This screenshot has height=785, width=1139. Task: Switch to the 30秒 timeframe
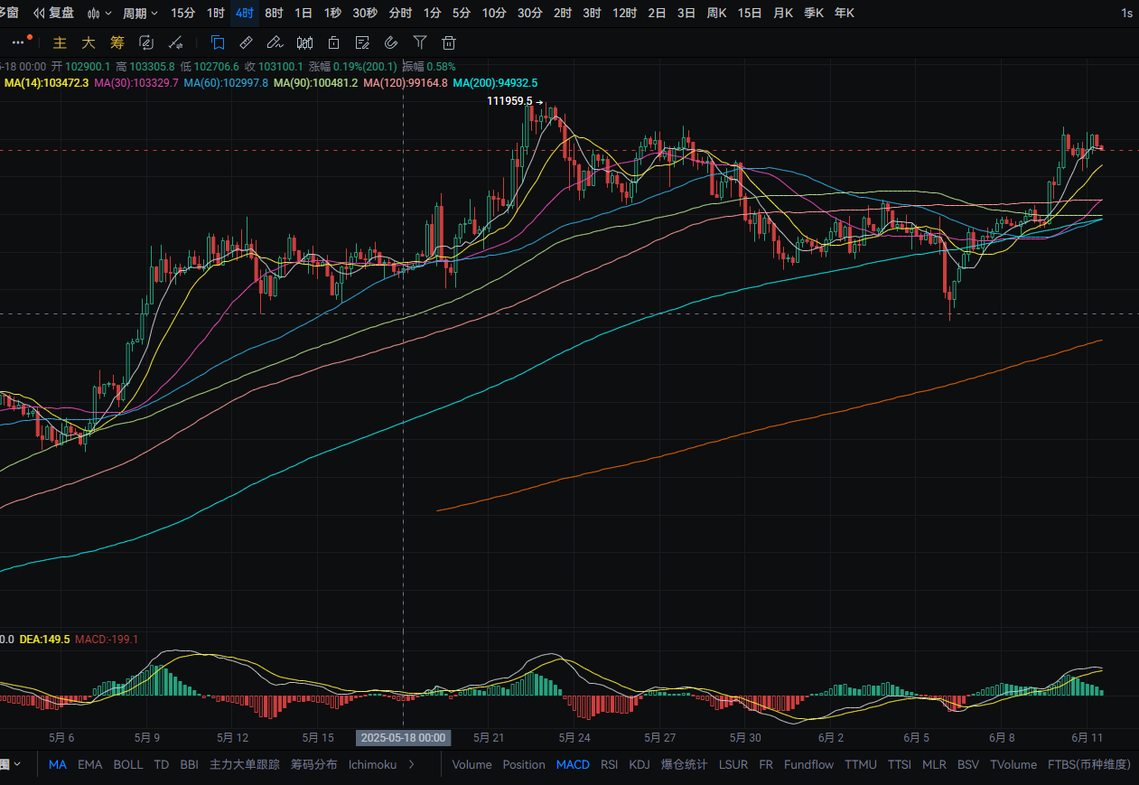click(365, 13)
